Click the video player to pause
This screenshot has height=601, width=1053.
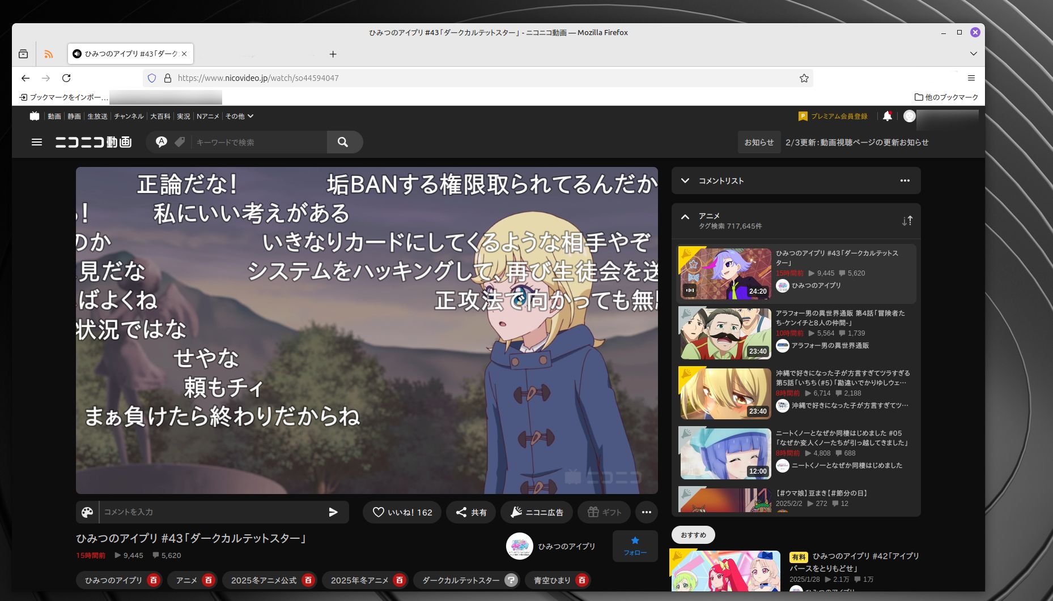[367, 330]
